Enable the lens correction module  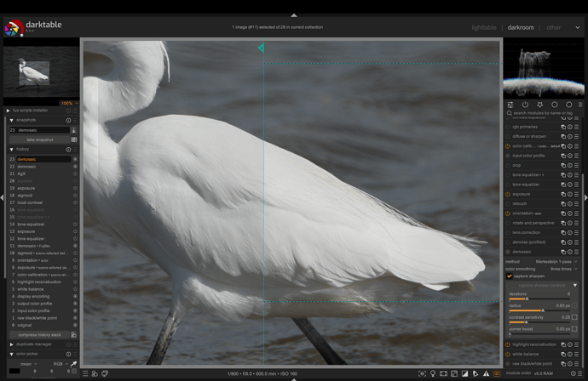click(x=508, y=233)
